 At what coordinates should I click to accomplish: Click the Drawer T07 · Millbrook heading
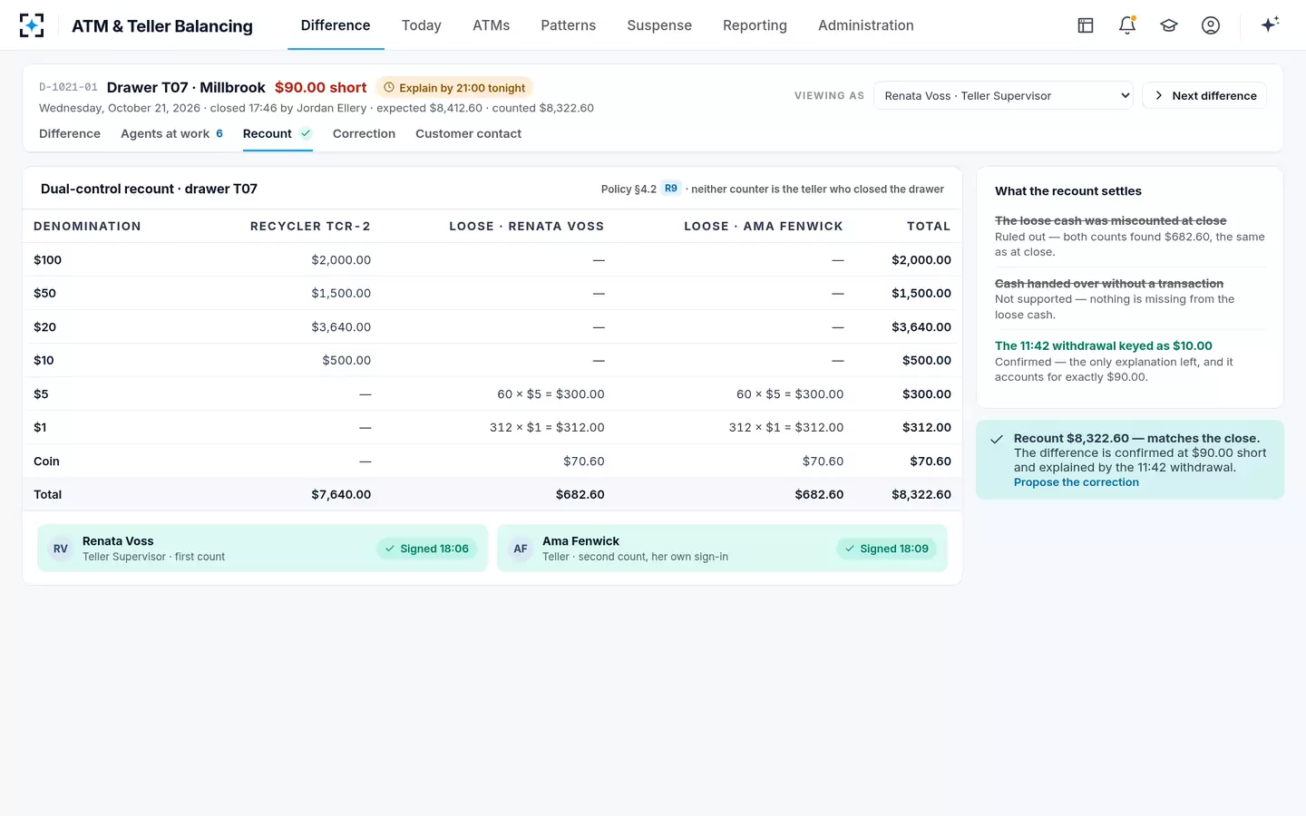[186, 87]
